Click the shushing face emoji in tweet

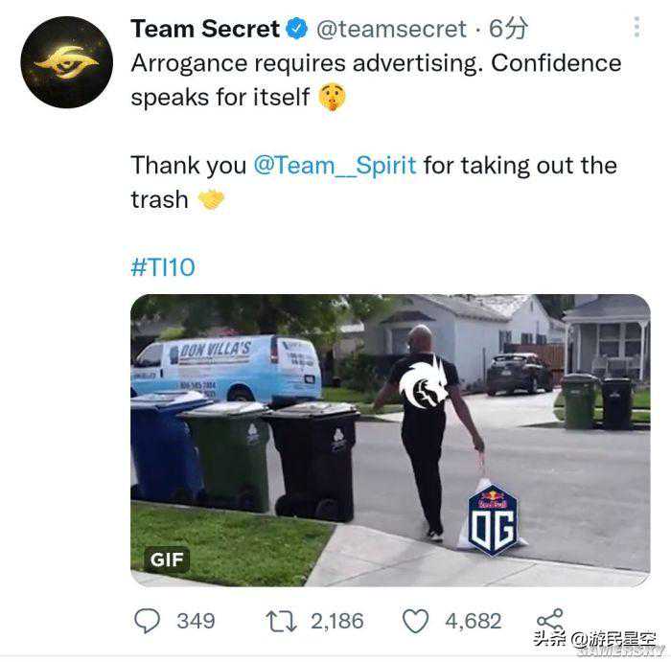pyautogui.click(x=332, y=97)
